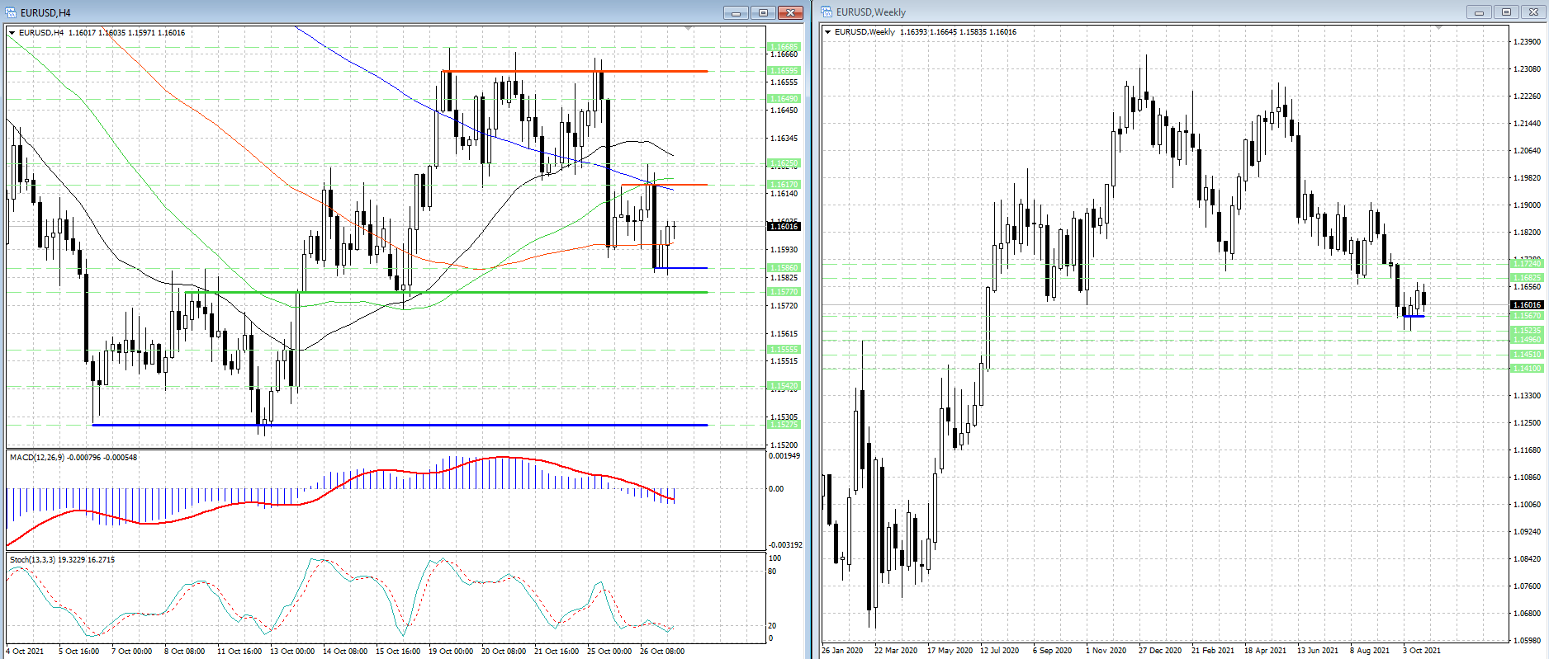This screenshot has height=659, width=1549.
Task: Click the 17 May 2020 date on Weekly time axis
Action: pos(950,651)
